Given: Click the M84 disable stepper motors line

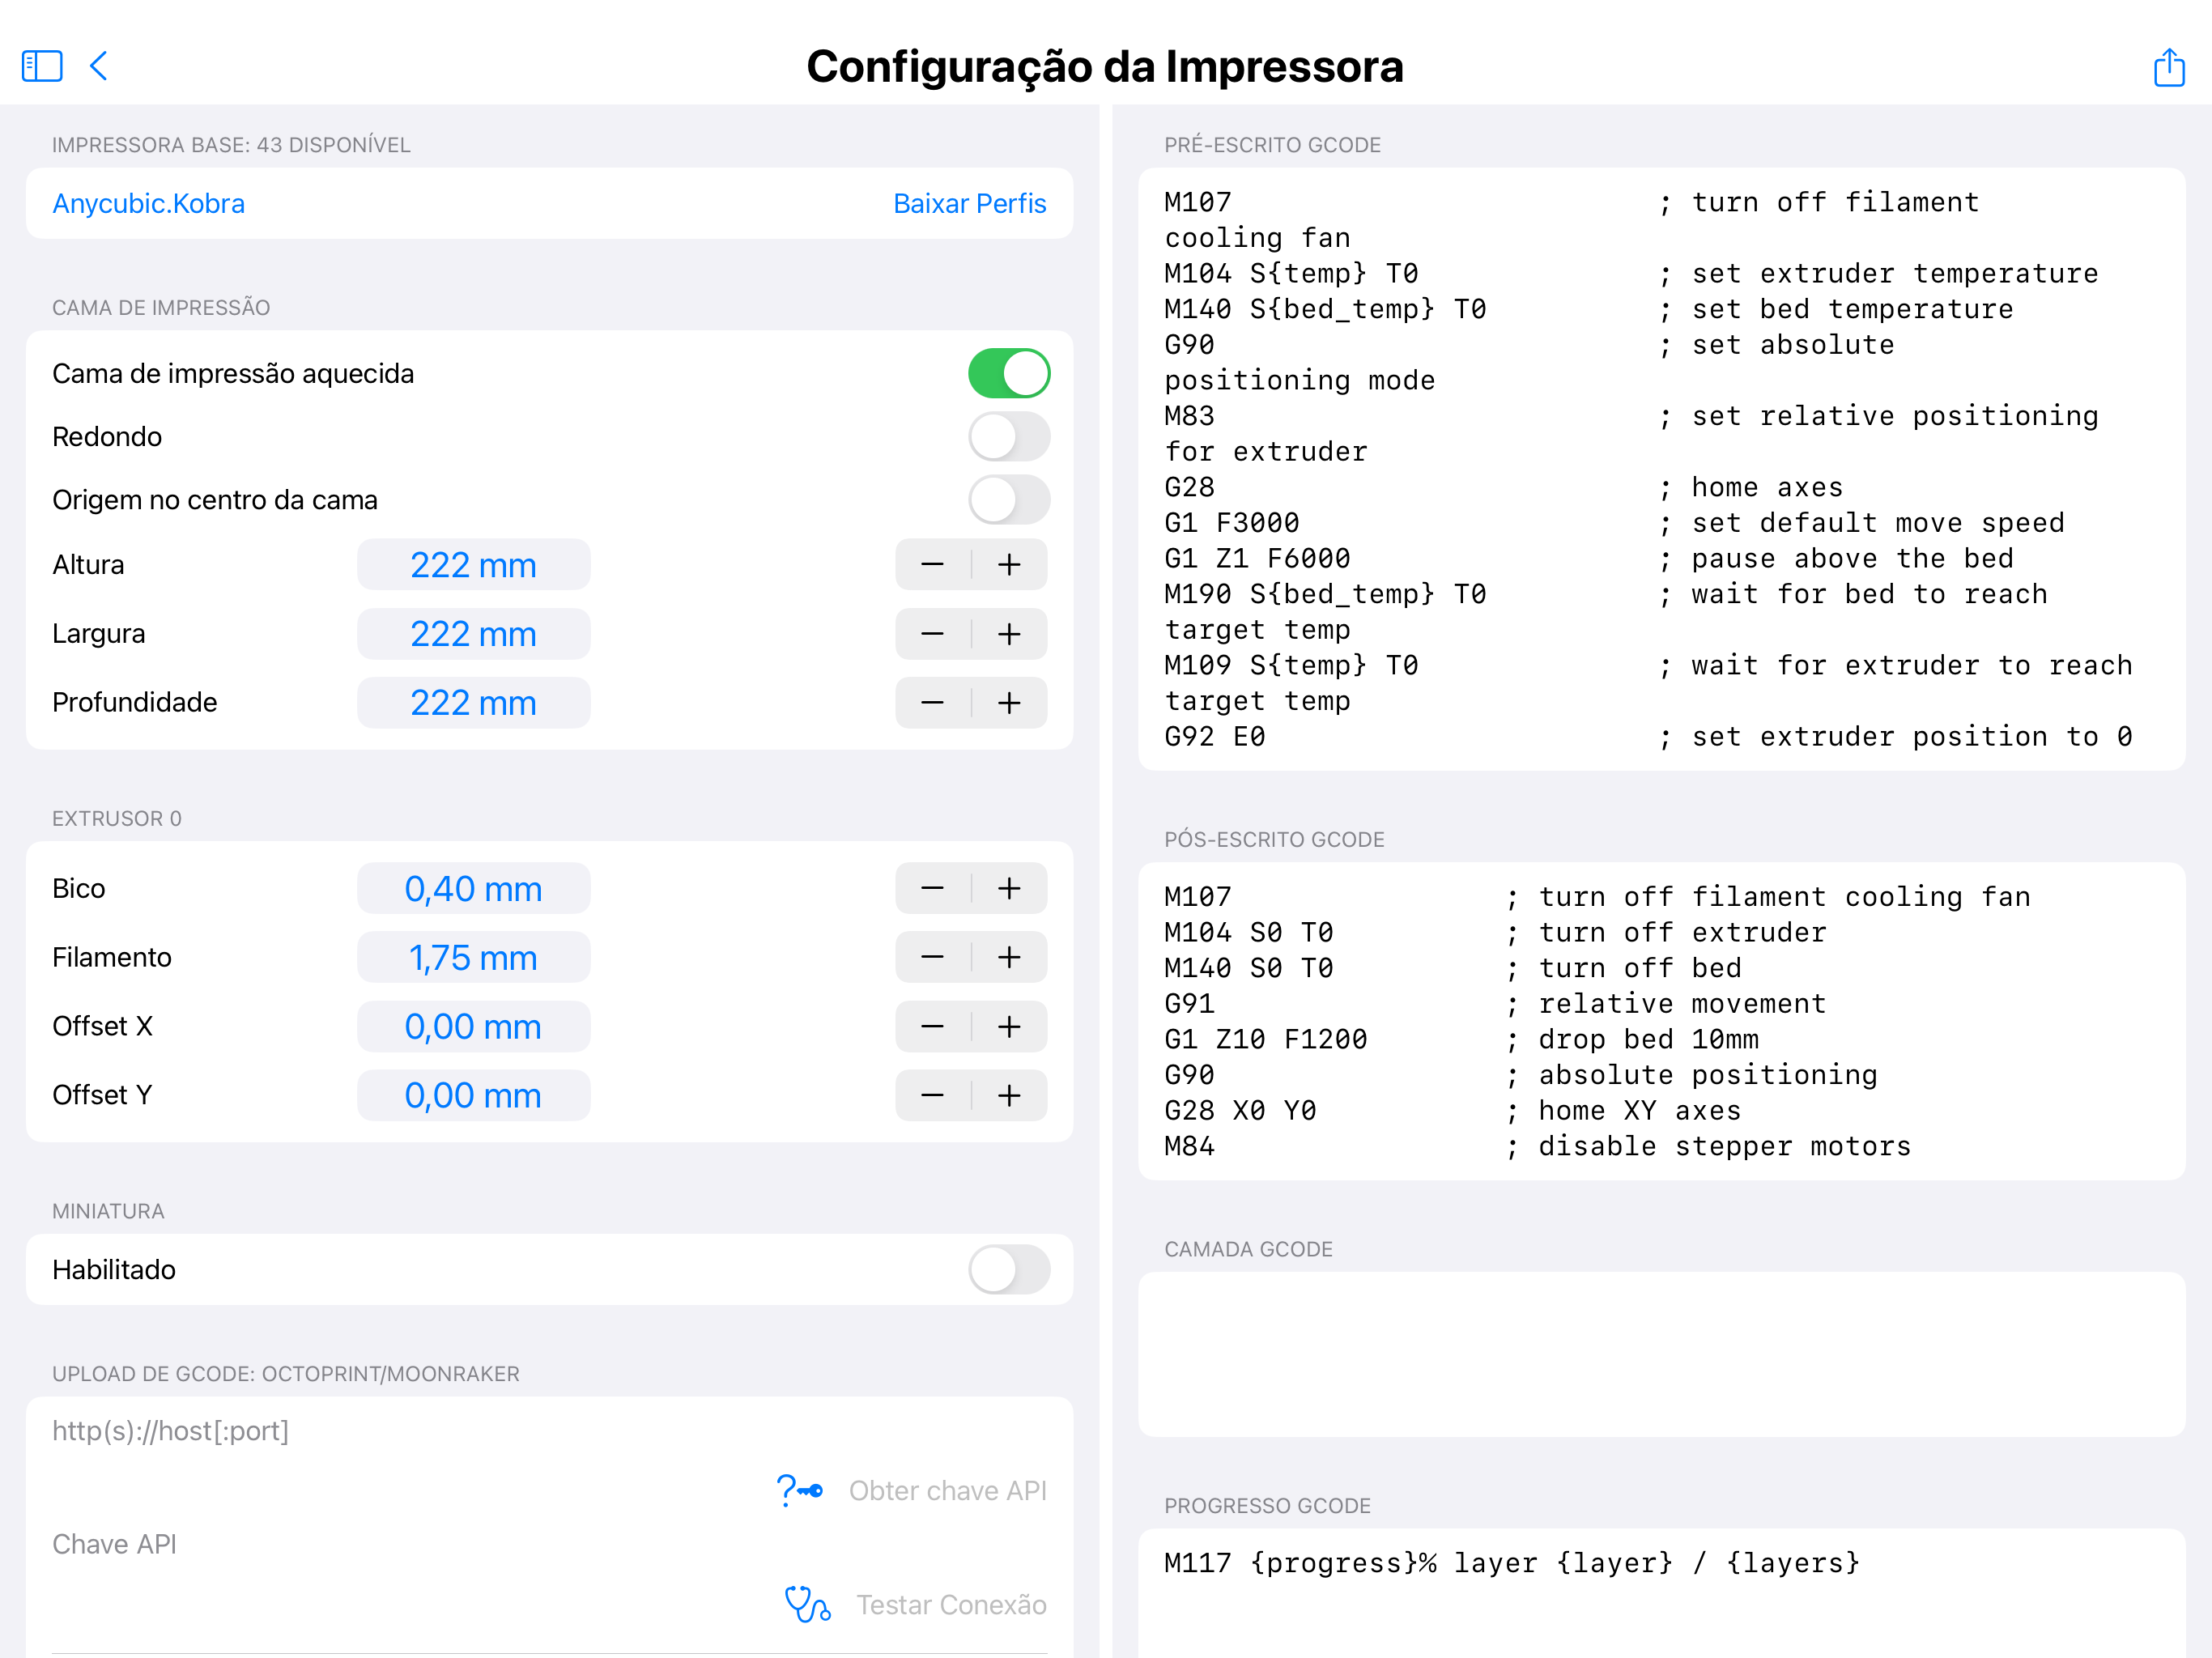Looking at the screenshot, I should tap(1537, 1146).
